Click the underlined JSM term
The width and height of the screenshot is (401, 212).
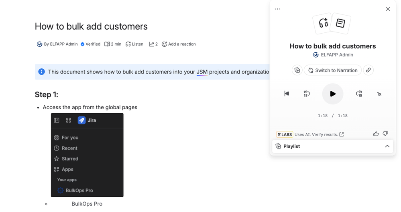point(202,72)
